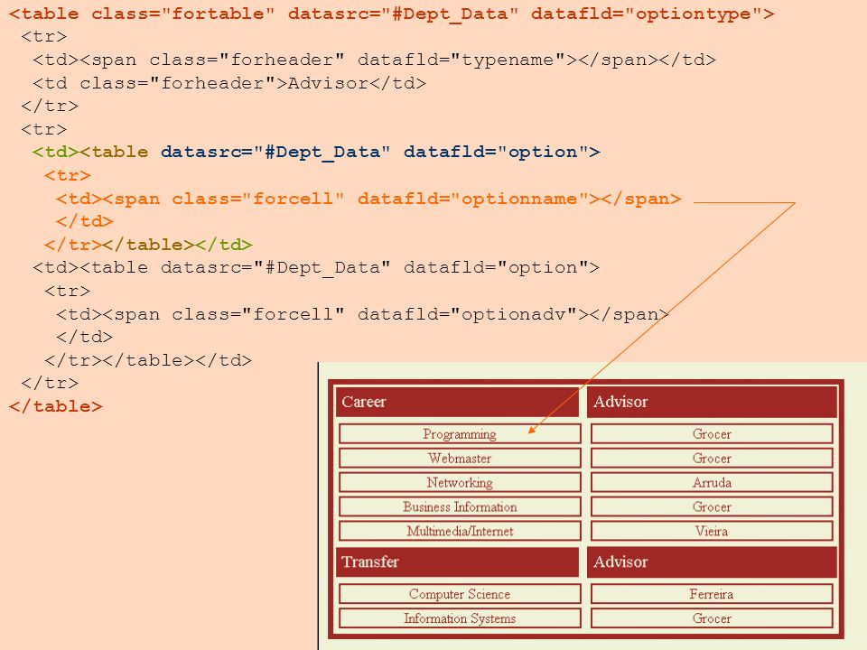The width and height of the screenshot is (867, 650).
Task: Click the td class="forheader" Advisor code line
Action: [x=229, y=83]
